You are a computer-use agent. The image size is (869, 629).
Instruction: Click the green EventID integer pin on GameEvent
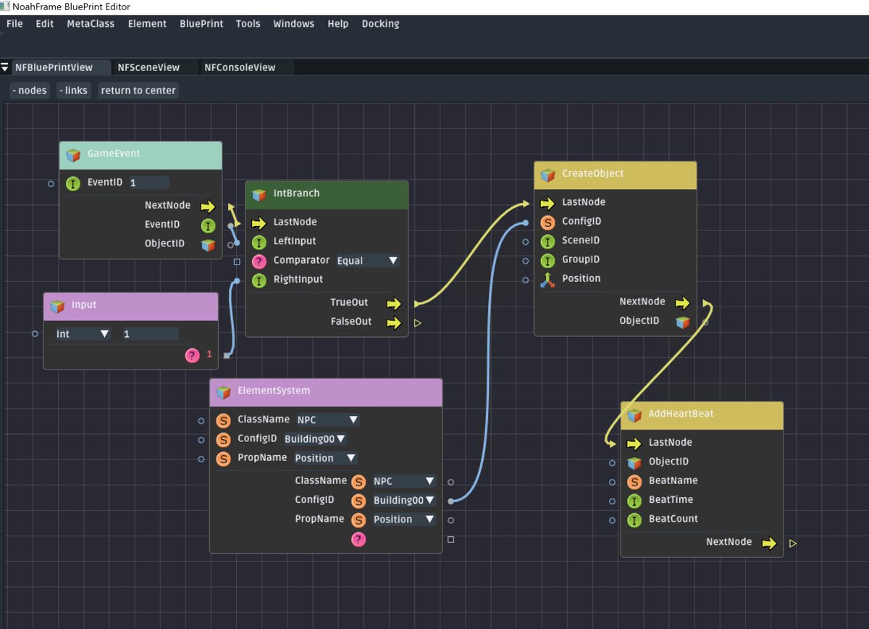72,183
